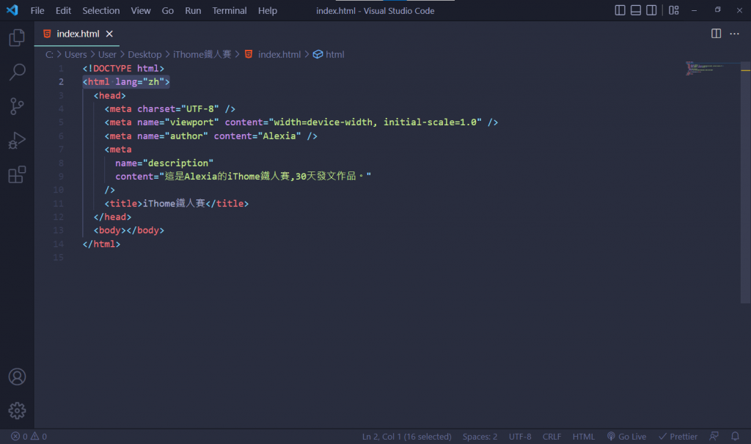Click the opening head tag
Image resolution: width=751 pixels, height=444 pixels.
point(110,96)
